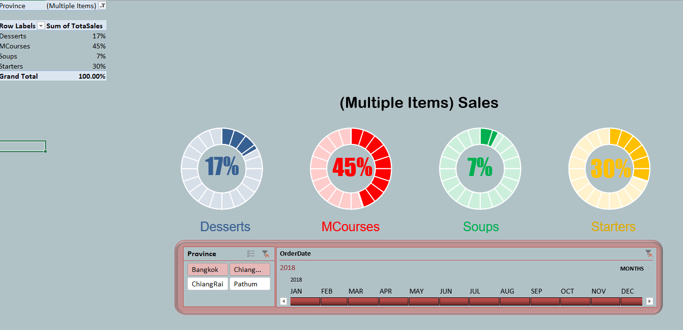The height and width of the screenshot is (330, 683).
Task: Select the AUG timeline segment
Action: point(515,301)
